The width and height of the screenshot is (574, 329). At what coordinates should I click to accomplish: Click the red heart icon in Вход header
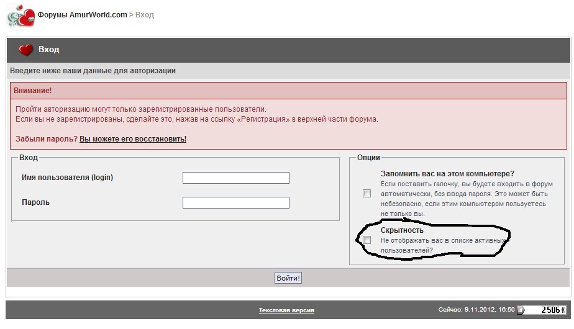26,50
